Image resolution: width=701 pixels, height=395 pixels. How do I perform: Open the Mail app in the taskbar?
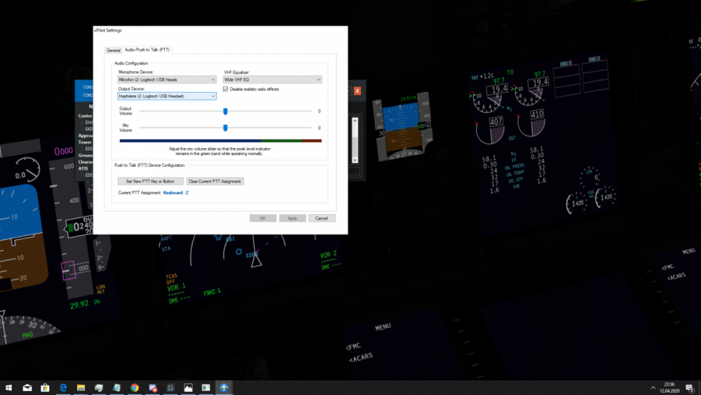pos(27,387)
